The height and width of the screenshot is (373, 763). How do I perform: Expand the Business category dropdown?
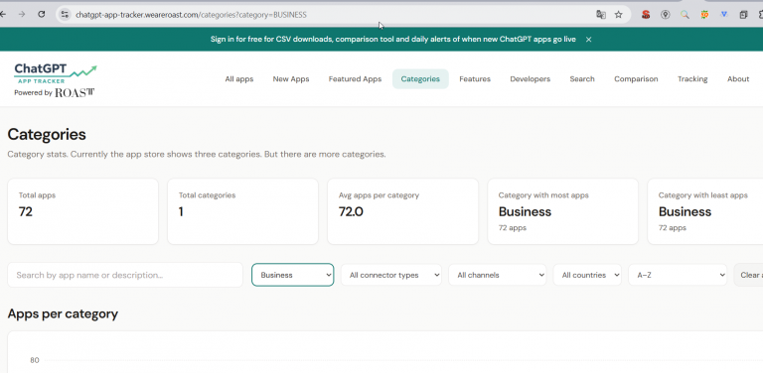(292, 275)
